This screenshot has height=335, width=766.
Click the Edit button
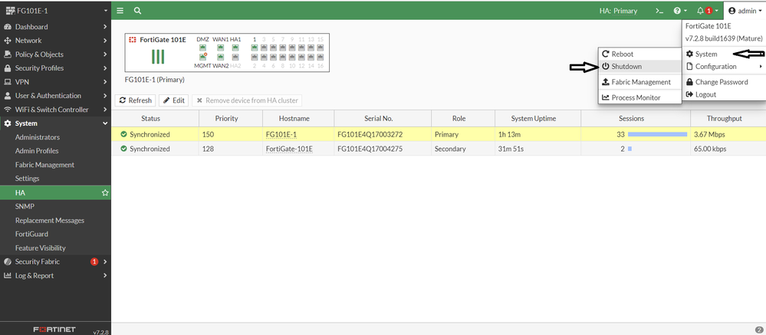(x=174, y=100)
